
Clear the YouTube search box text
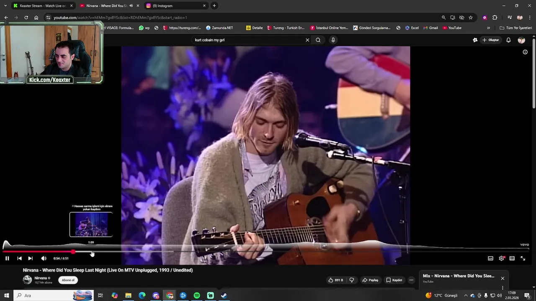tap(307, 40)
